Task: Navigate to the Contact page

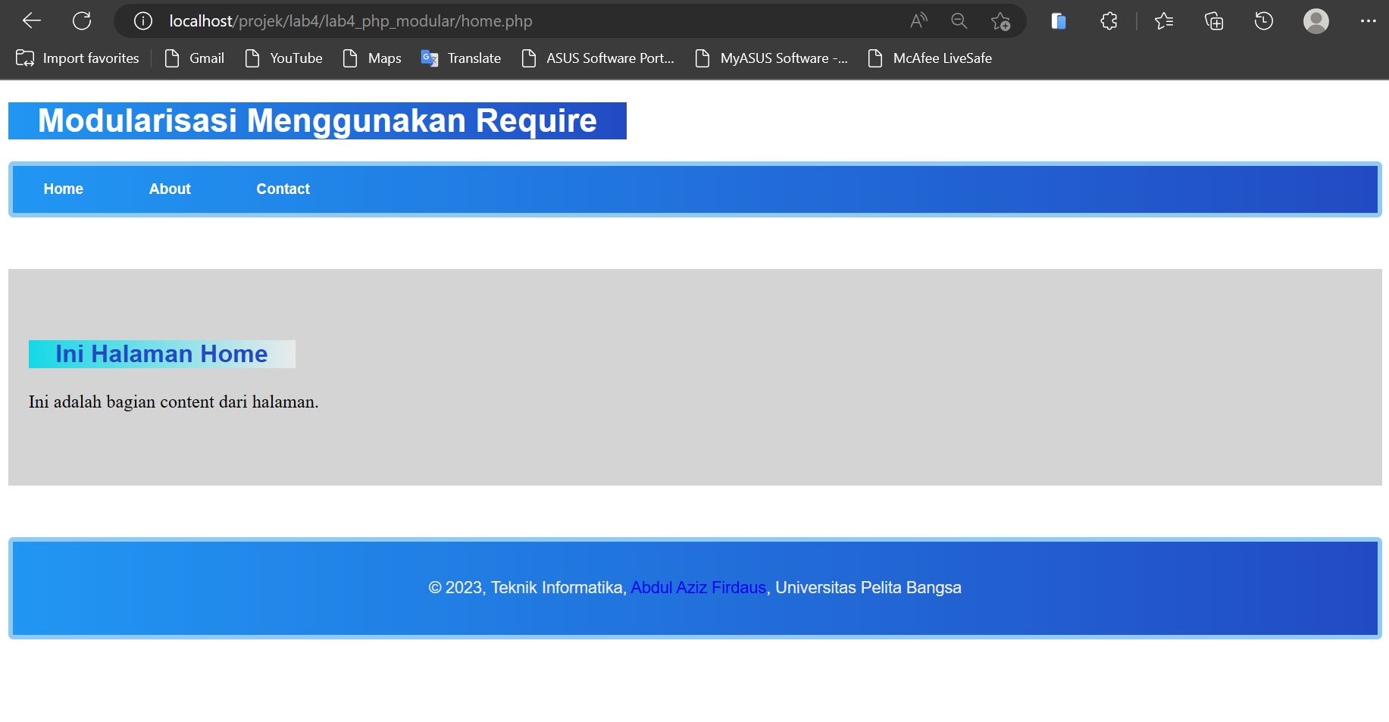Action: (x=283, y=189)
